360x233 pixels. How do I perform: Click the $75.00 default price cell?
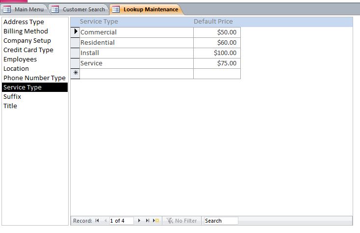[217, 63]
